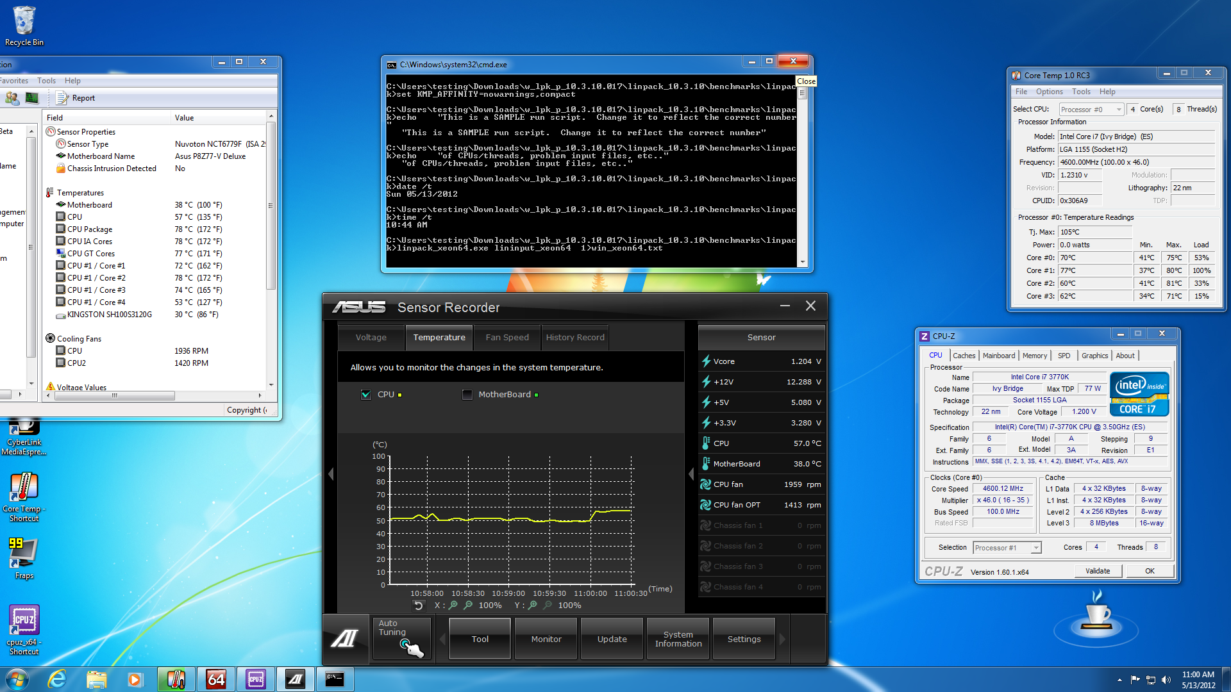Open the Selection Processor #1 dropdown in CPU-Z
The width and height of the screenshot is (1231, 692).
(1007, 547)
